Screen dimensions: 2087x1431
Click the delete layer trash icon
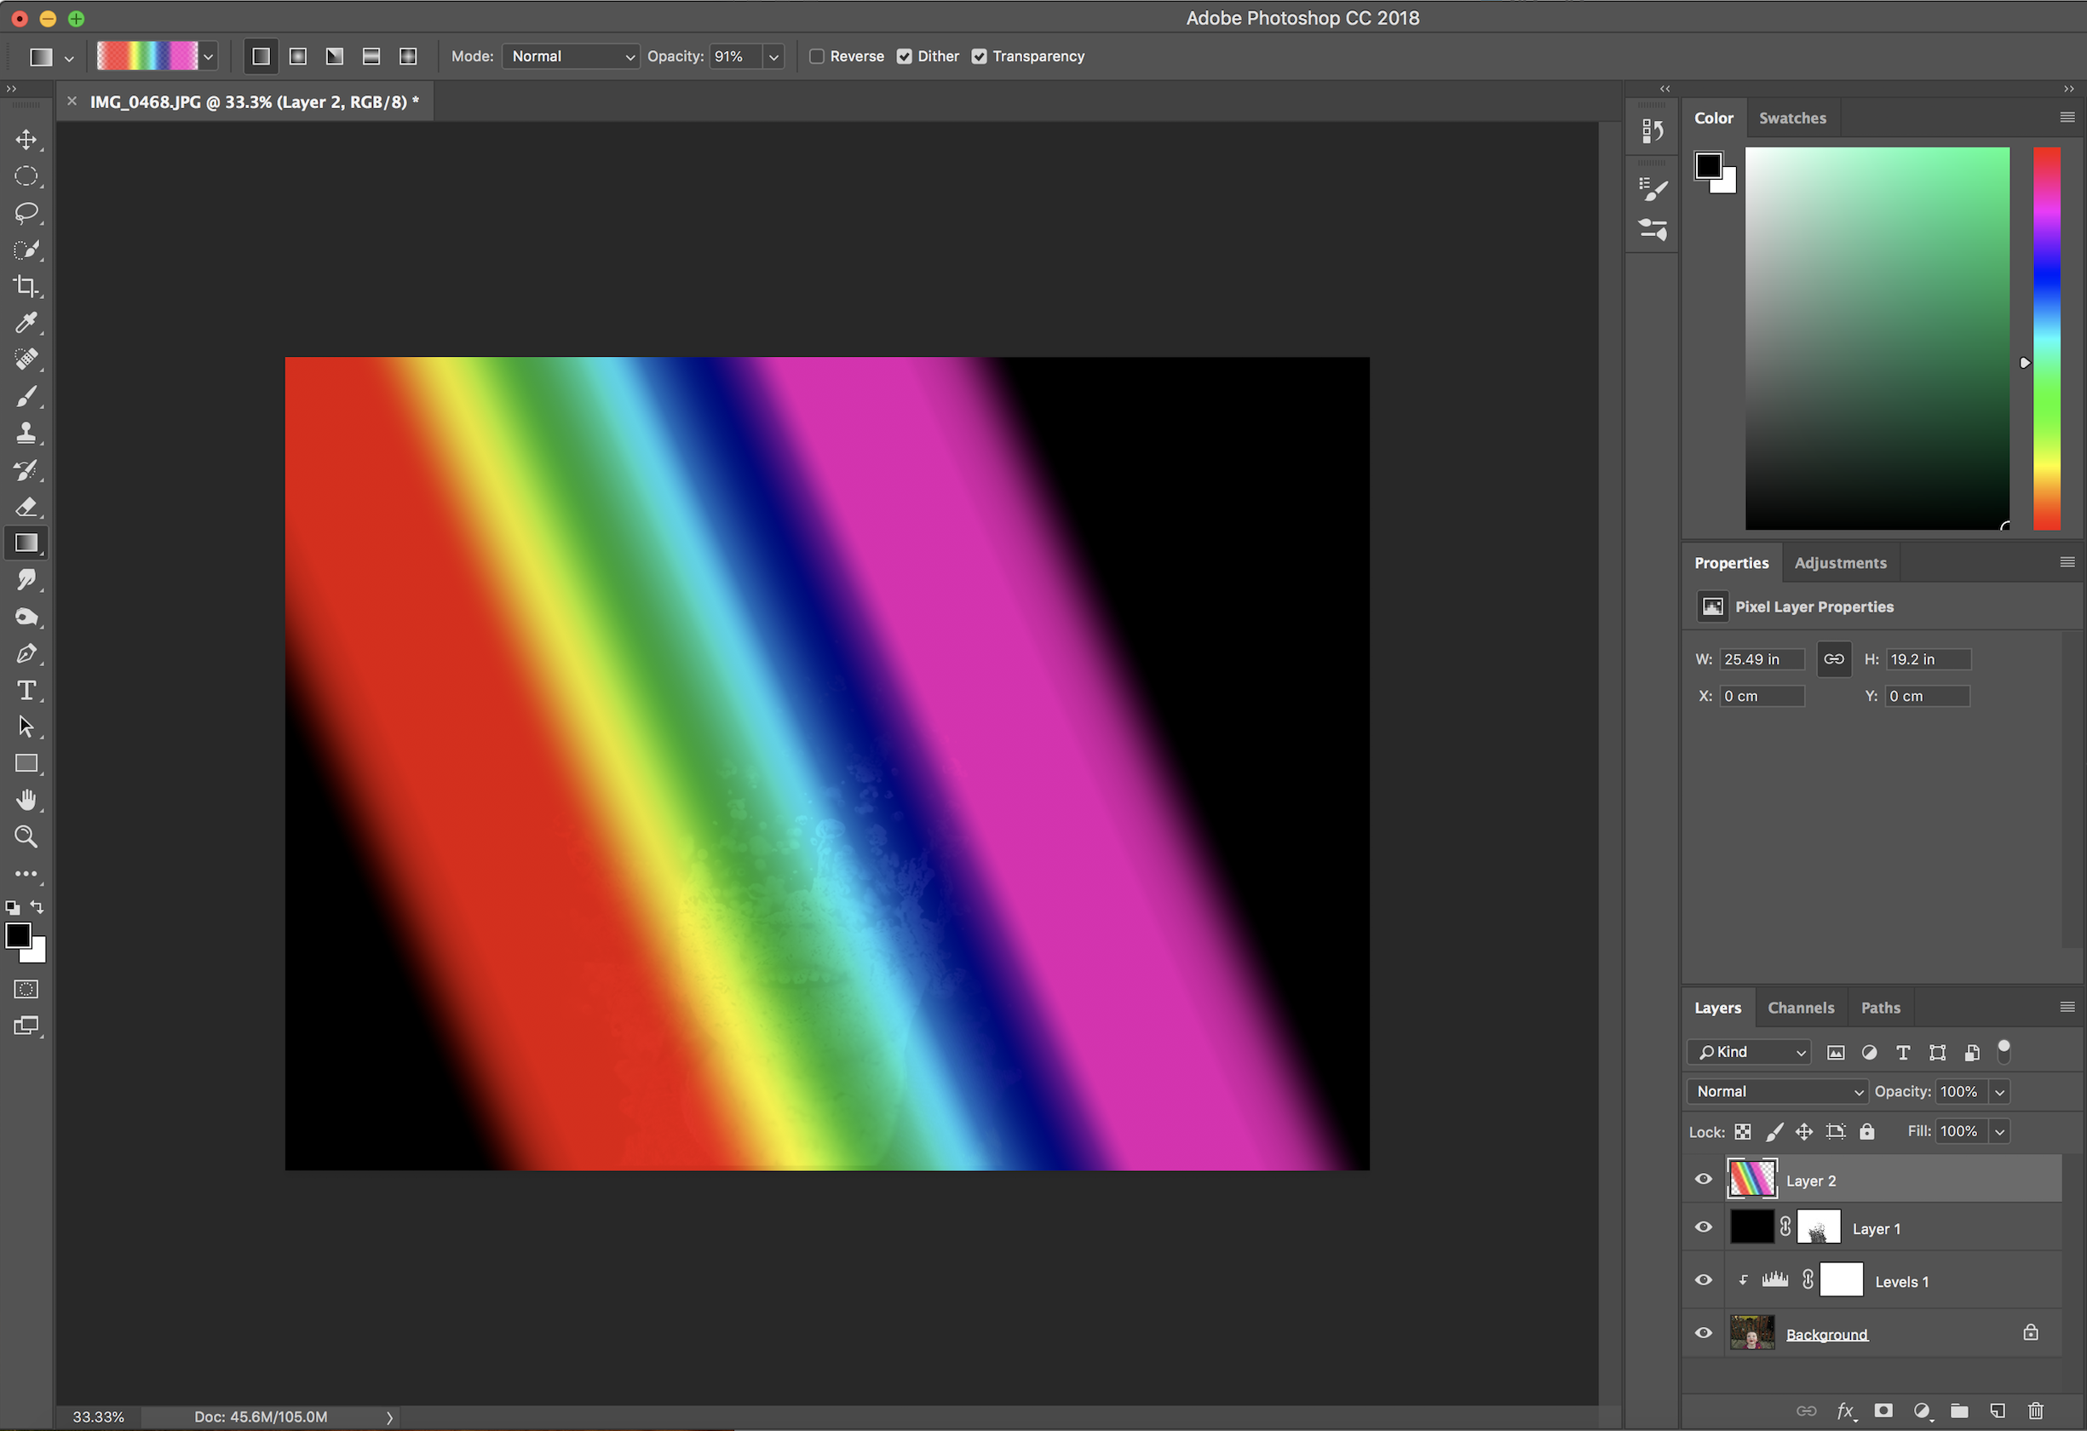pyautogui.click(x=2036, y=1411)
